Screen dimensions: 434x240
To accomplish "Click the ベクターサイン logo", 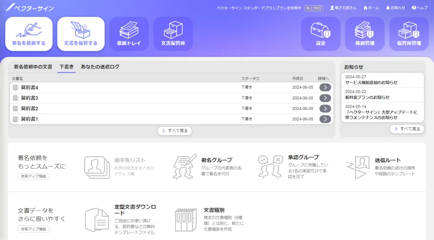I will [x=29, y=8].
